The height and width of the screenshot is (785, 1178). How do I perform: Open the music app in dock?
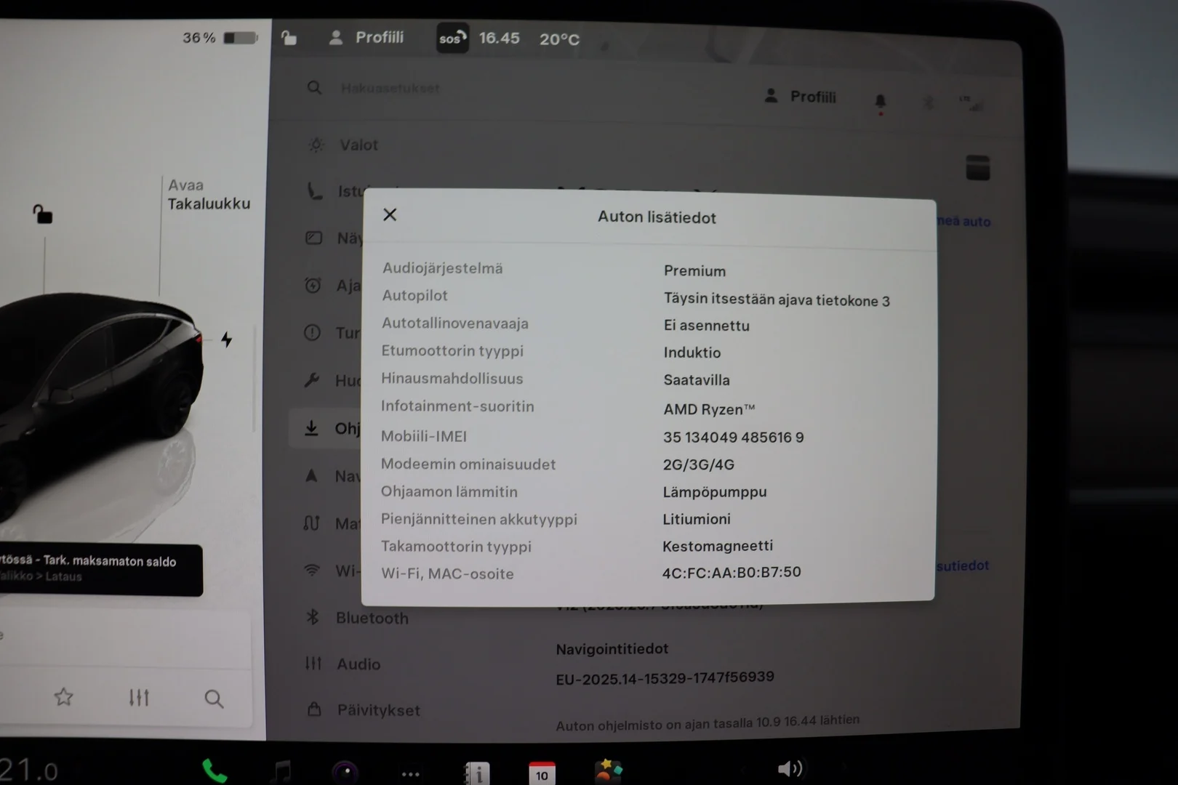click(x=281, y=771)
